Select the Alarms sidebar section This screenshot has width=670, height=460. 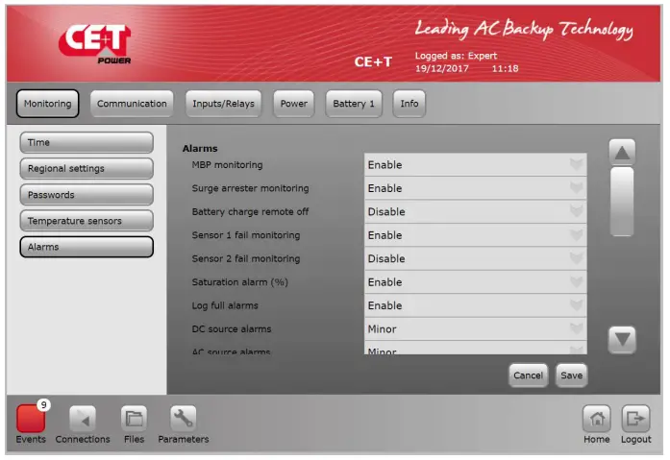[87, 247]
